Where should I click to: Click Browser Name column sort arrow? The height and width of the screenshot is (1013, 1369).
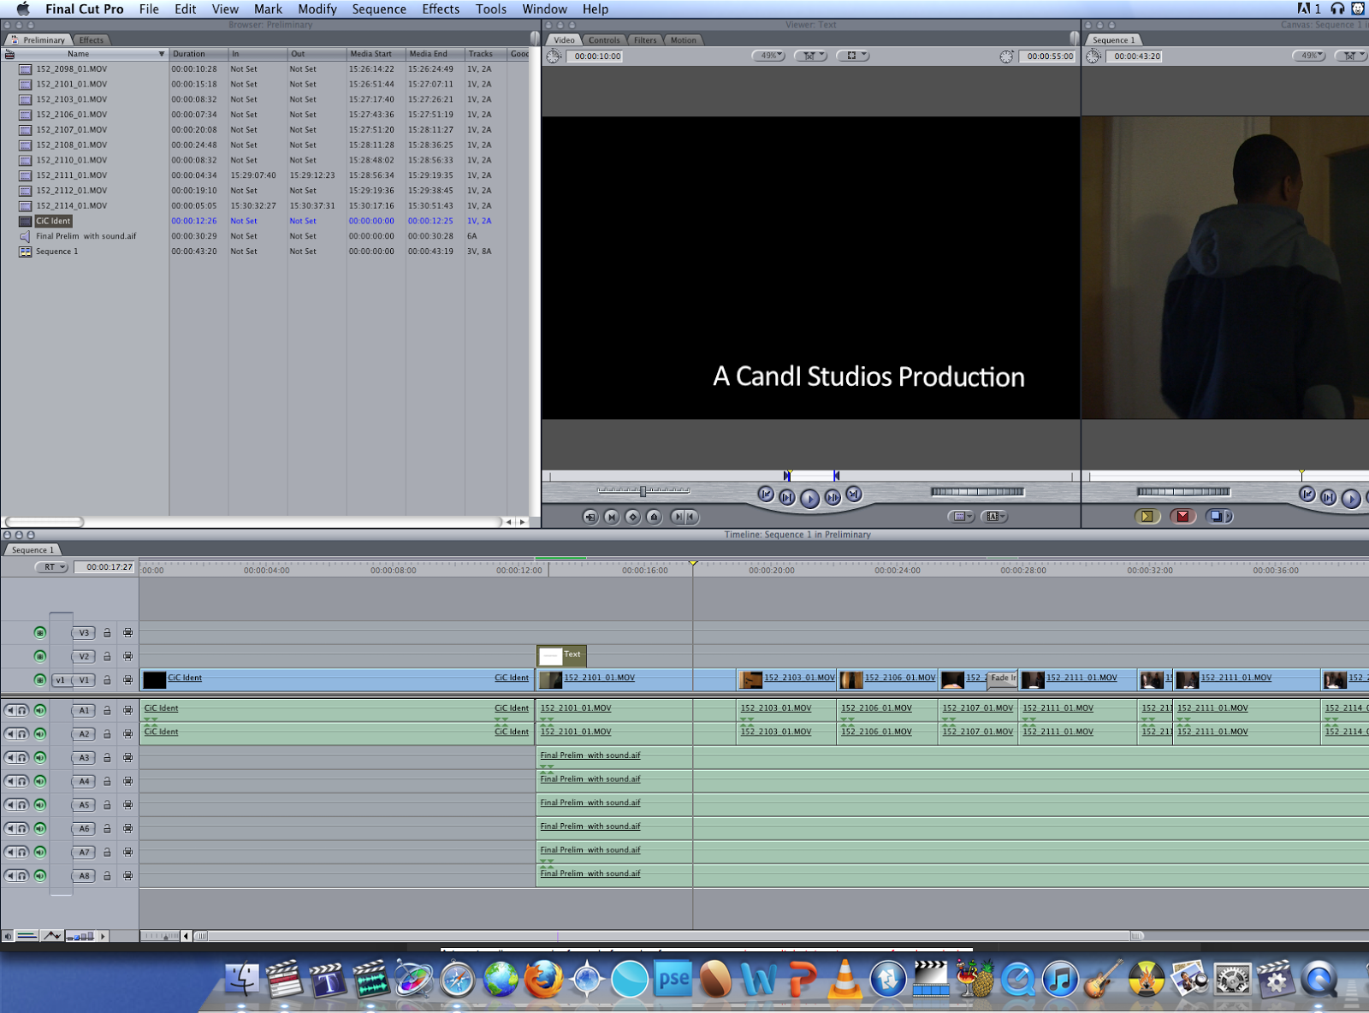[161, 54]
